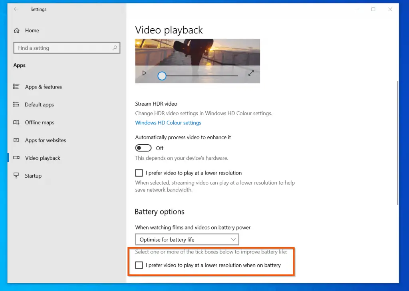Open the Optimise for battery life dropdown
The width and height of the screenshot is (409, 291).
click(x=187, y=240)
